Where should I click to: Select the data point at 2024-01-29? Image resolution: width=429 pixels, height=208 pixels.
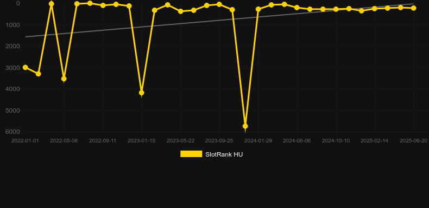coord(258,9)
